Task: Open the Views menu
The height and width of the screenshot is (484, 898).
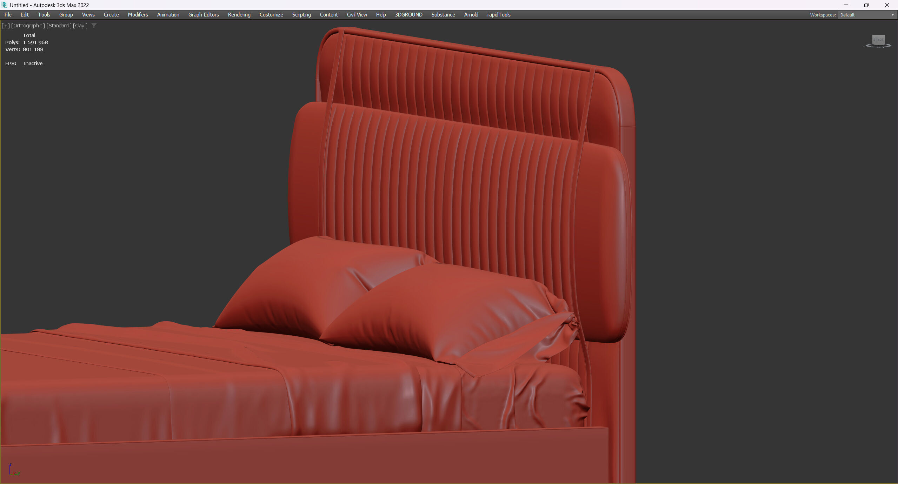Action: point(88,15)
